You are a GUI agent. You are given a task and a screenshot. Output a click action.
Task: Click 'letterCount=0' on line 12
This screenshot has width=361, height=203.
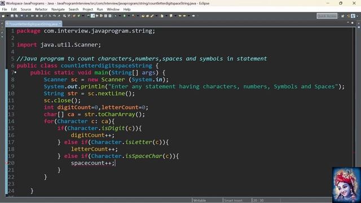point(123,107)
